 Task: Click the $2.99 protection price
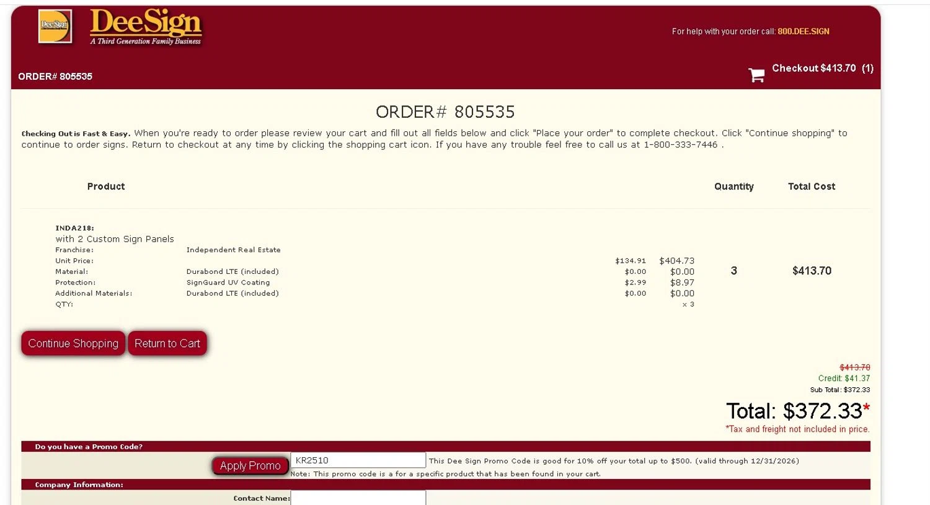coord(635,283)
